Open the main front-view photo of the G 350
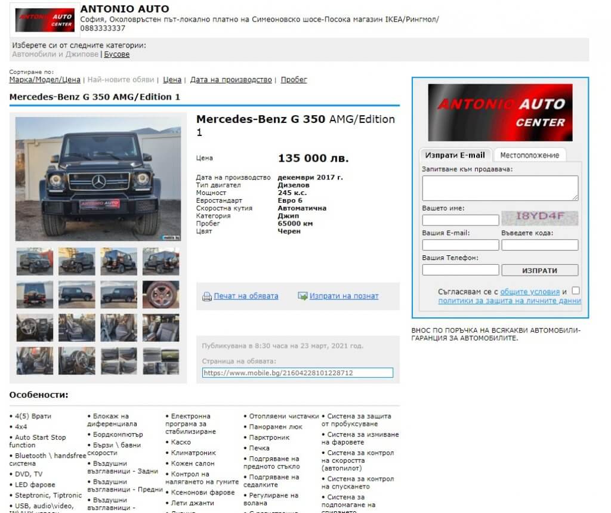Viewport: 611px width, 513px height. (x=98, y=179)
